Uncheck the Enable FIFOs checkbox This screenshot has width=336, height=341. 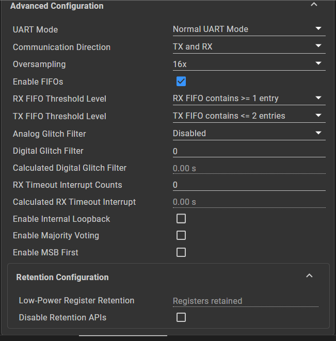(x=181, y=82)
